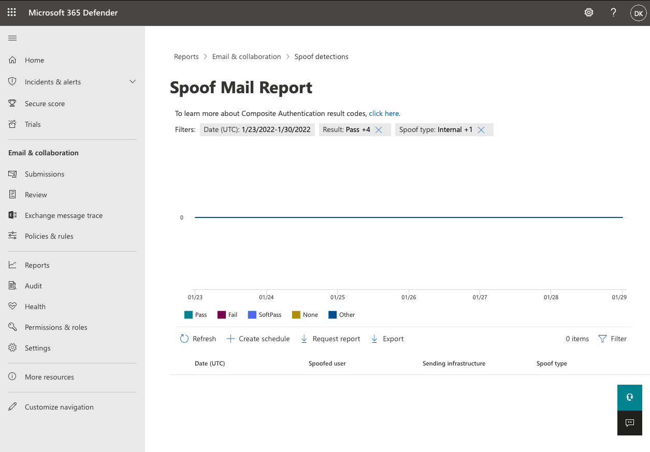Click the Refresh icon button

pos(184,339)
